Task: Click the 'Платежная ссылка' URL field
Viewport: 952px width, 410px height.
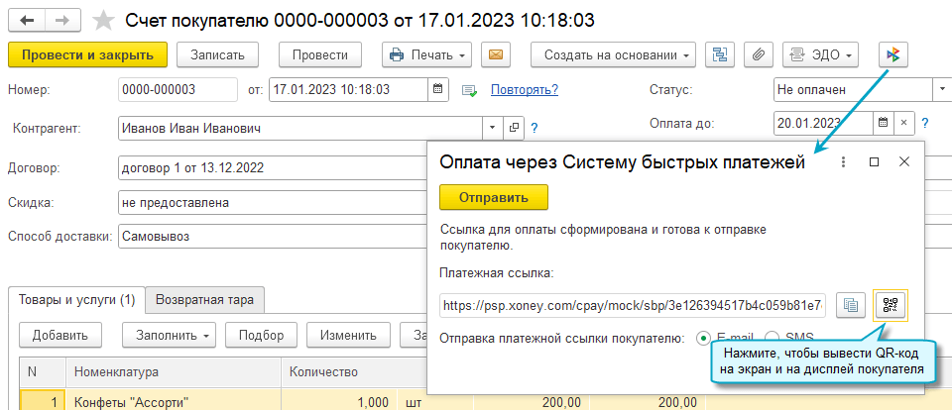Action: click(x=634, y=305)
